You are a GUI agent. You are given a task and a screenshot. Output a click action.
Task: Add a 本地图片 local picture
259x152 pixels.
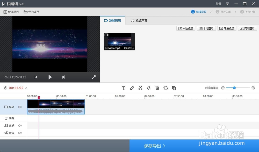pos(206,28)
